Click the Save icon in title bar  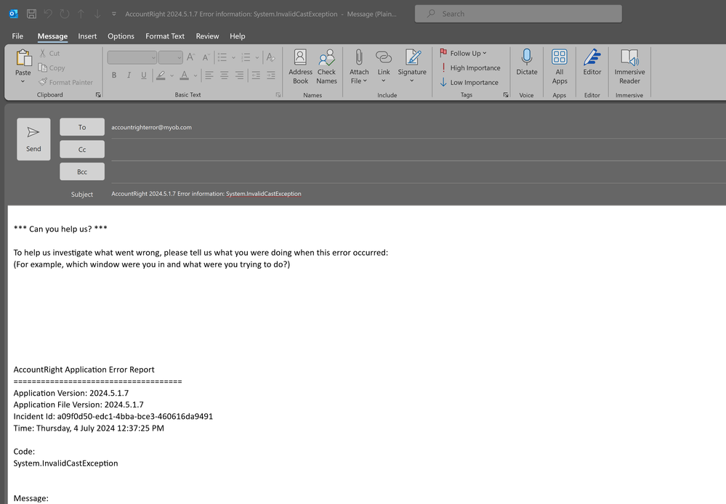[32, 14]
